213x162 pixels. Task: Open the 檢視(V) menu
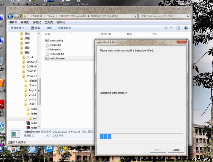coord(37,22)
